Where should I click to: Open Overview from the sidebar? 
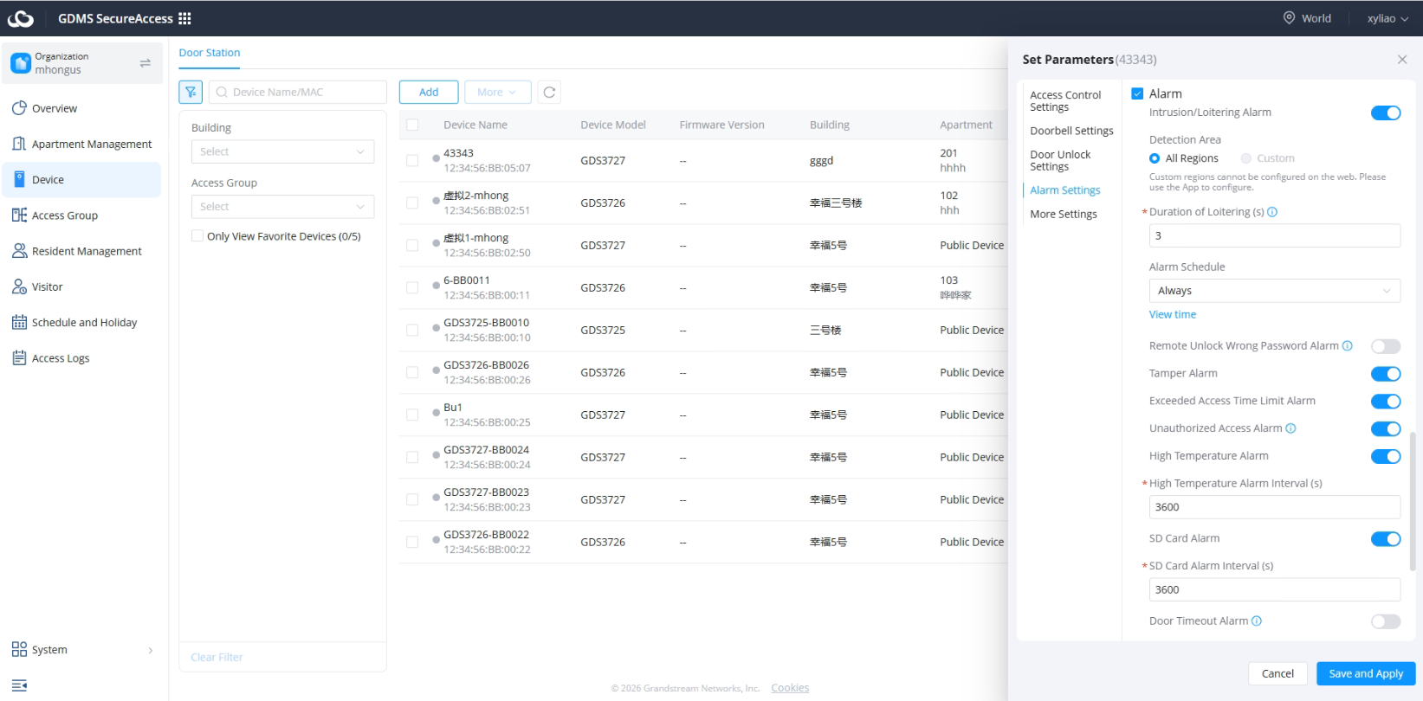[x=81, y=108]
